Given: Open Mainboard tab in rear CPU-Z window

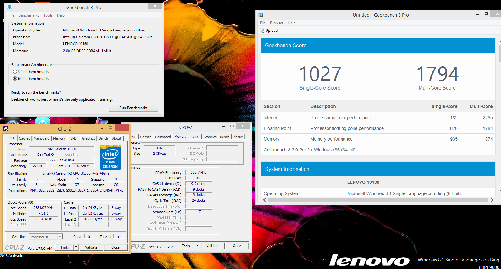Looking at the screenshot, I should (163, 137).
